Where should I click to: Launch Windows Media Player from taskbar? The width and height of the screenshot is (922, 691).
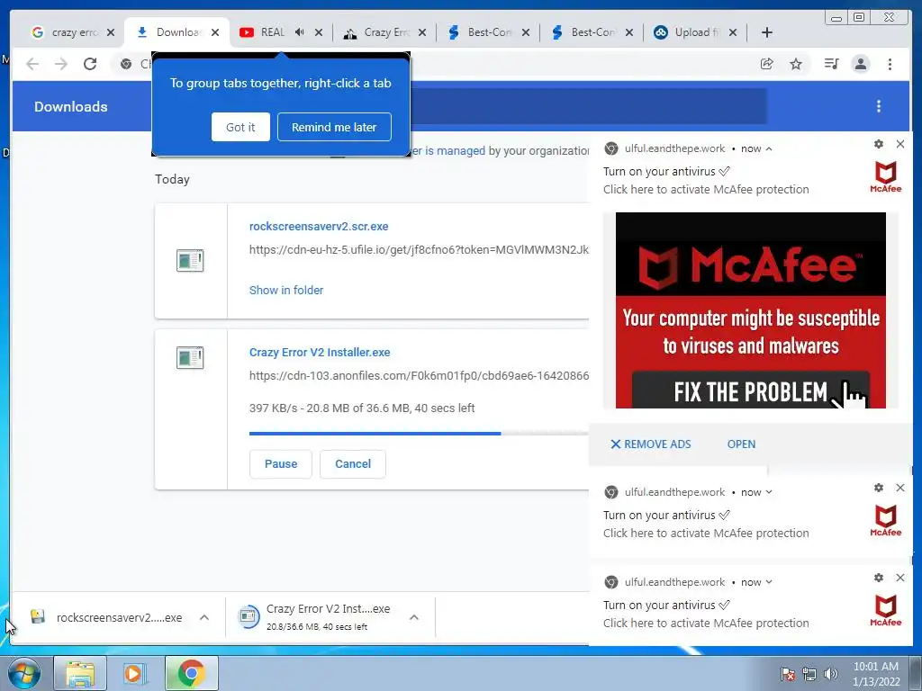click(135, 673)
